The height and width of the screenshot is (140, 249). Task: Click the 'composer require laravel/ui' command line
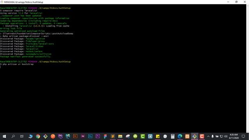point(19,10)
